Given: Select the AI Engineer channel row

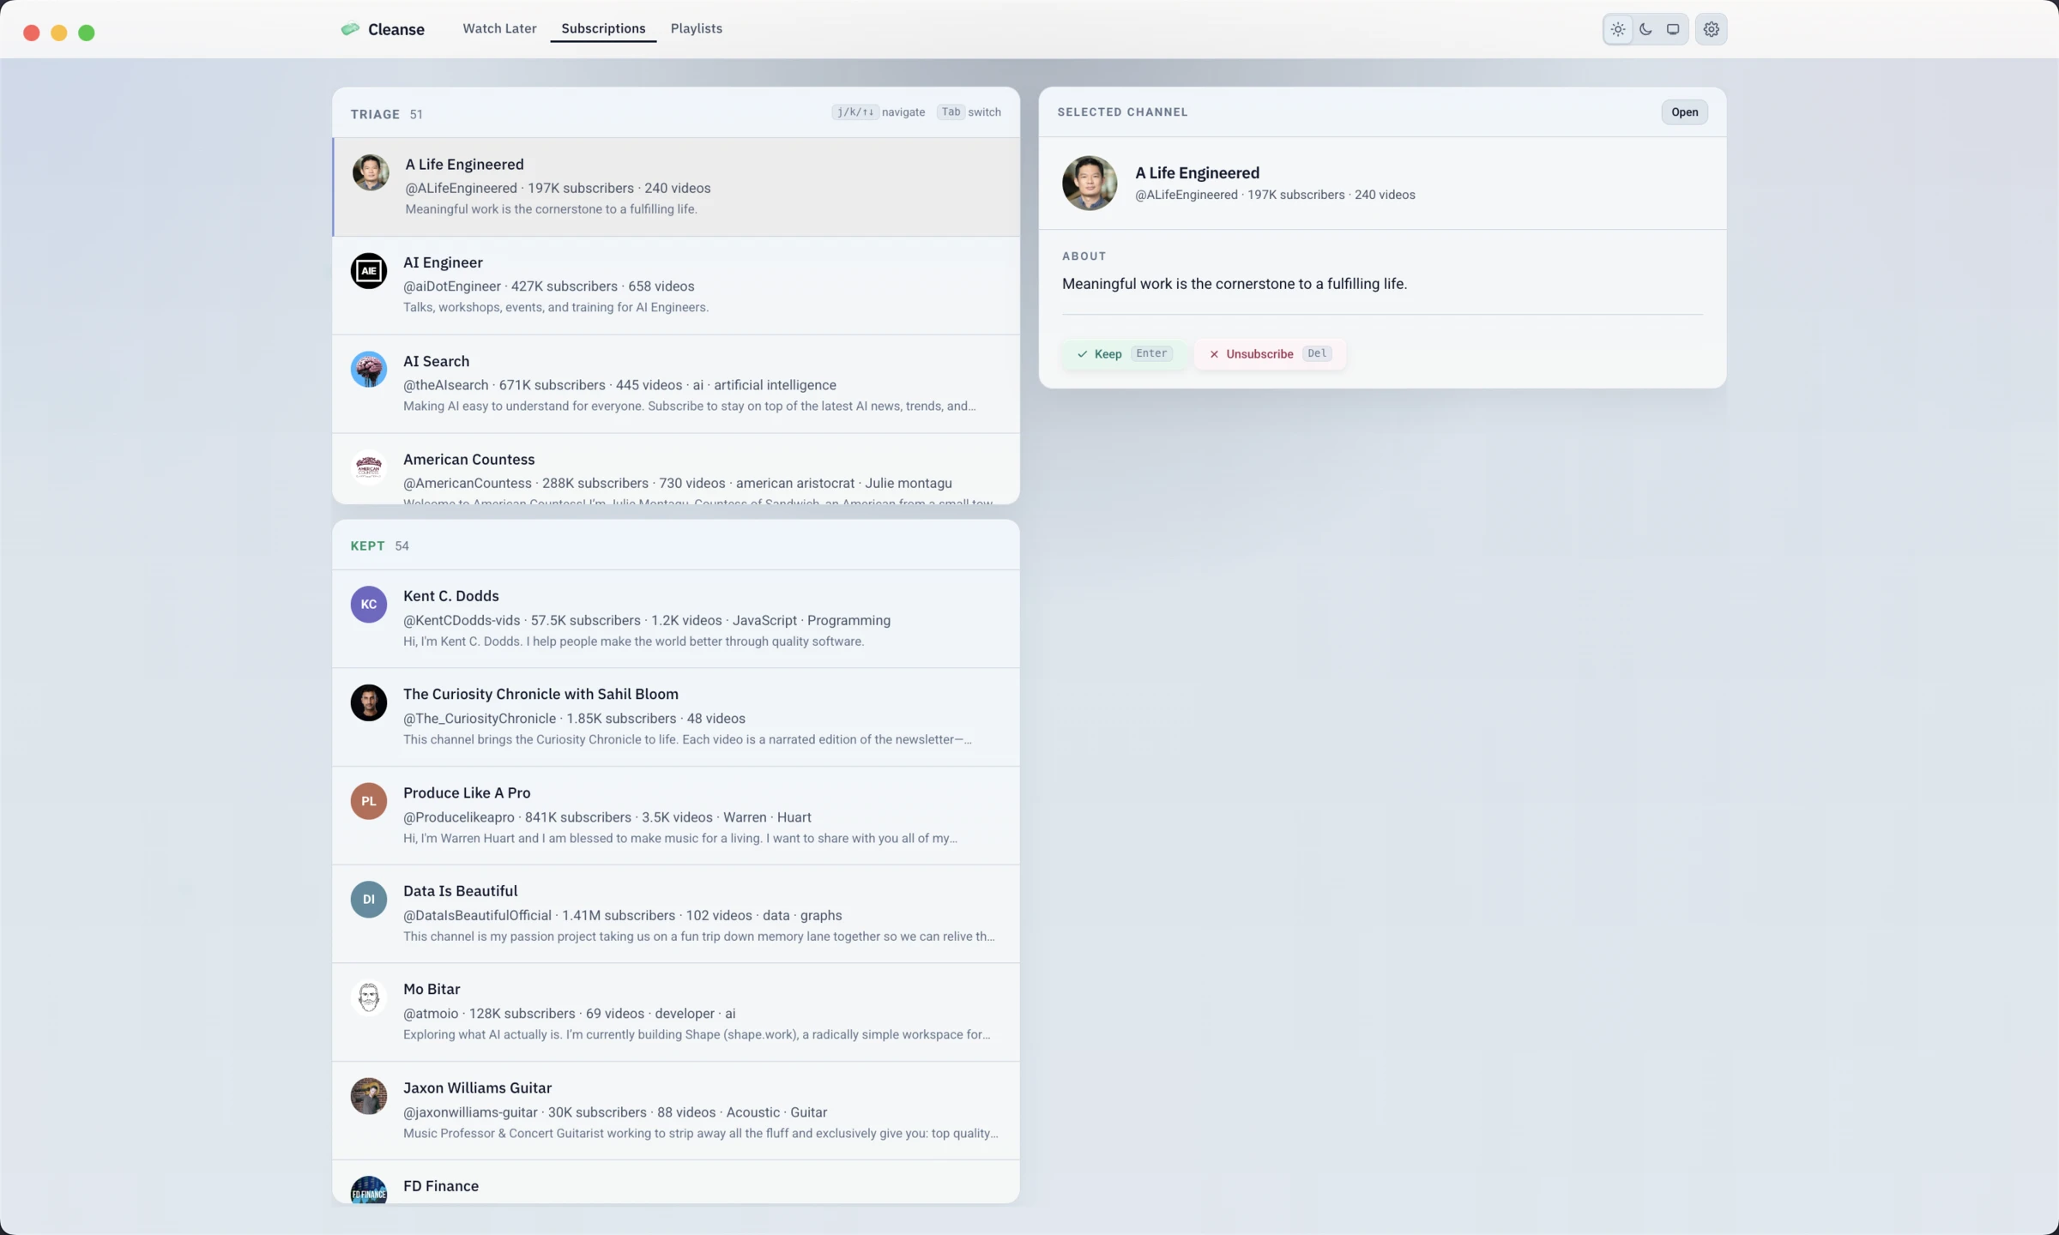Looking at the screenshot, I should click(x=676, y=286).
